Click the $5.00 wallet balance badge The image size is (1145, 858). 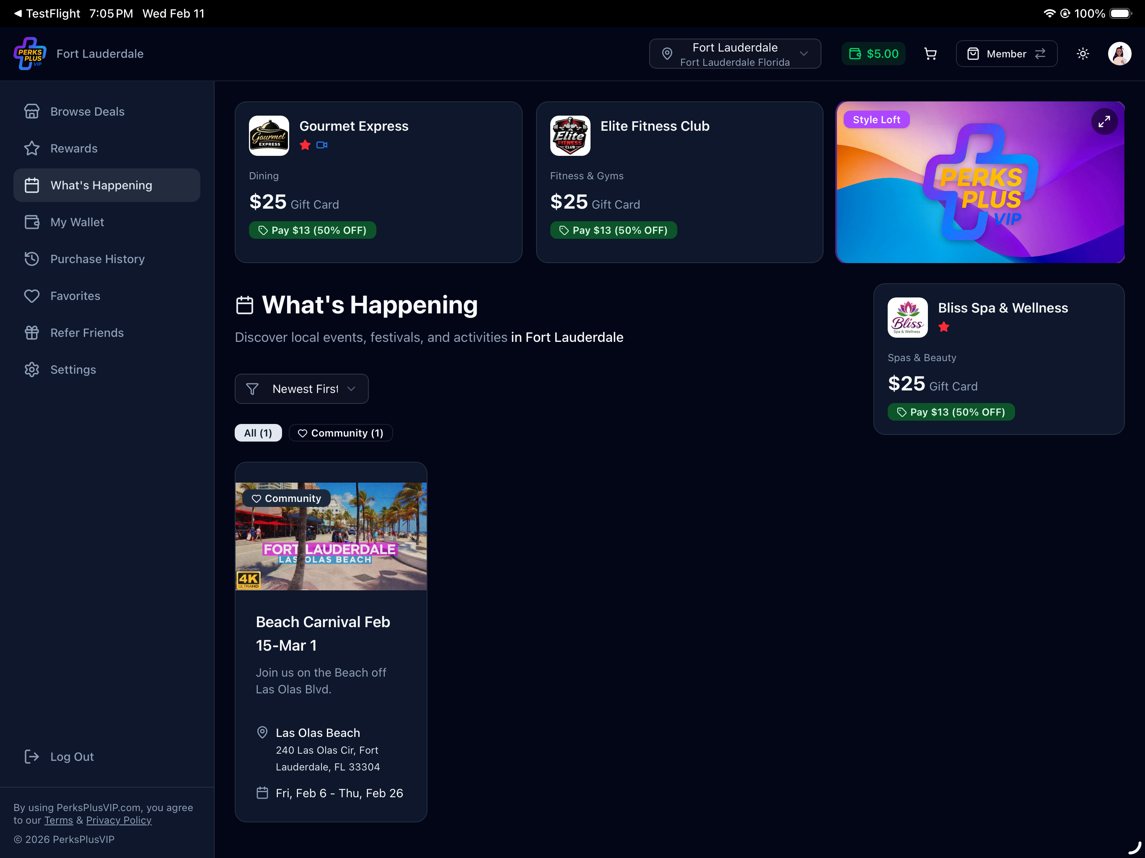pyautogui.click(x=873, y=54)
